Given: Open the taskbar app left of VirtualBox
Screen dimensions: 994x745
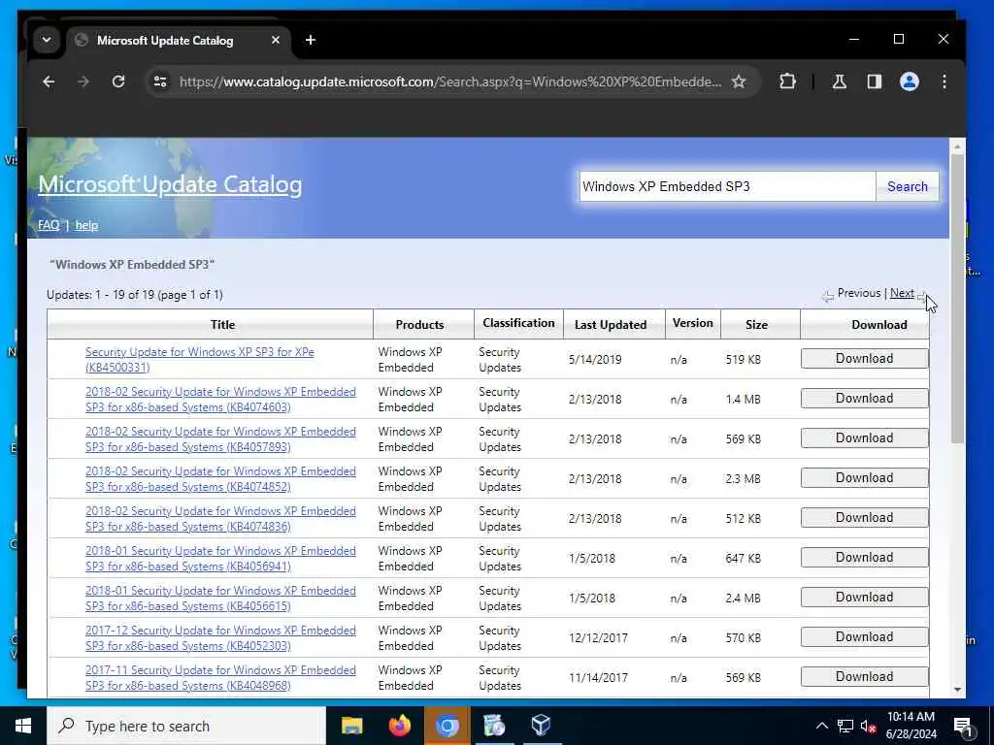Looking at the screenshot, I should tap(494, 726).
